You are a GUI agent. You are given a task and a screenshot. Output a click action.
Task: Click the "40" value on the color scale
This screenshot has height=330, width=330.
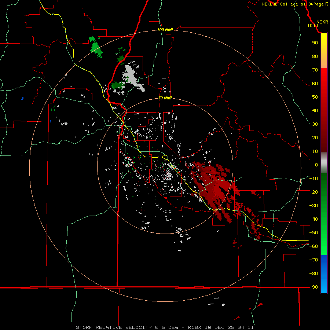coord(315,110)
